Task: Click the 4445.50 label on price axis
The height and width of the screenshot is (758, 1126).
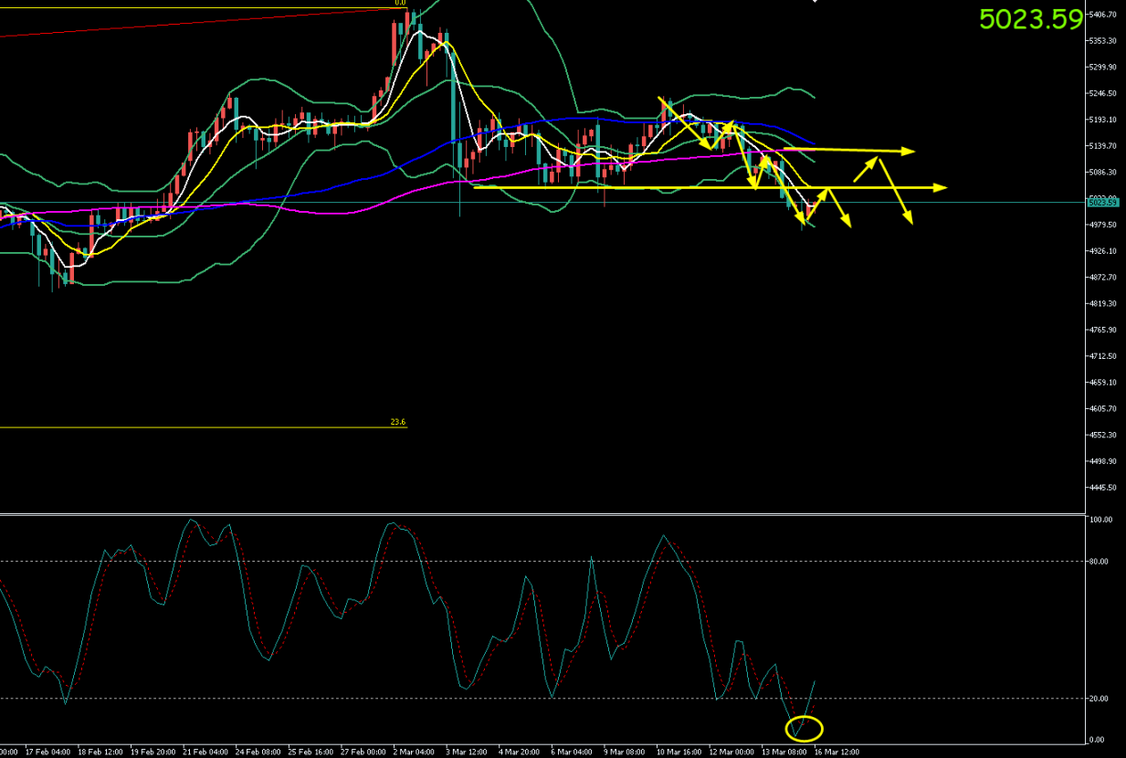Action: (x=1104, y=488)
